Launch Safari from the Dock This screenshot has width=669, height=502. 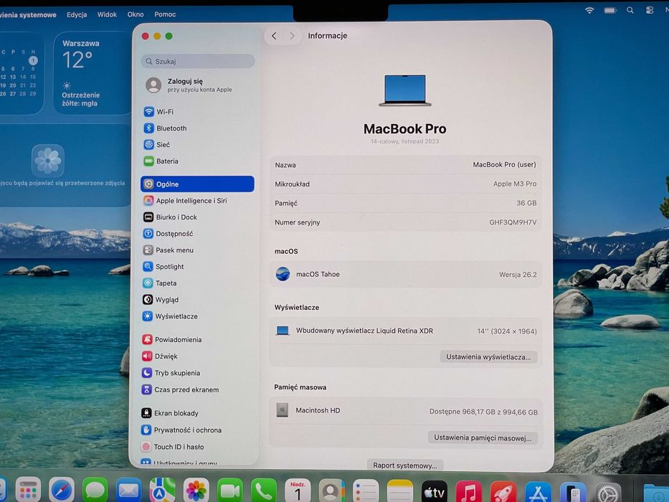[62, 491]
